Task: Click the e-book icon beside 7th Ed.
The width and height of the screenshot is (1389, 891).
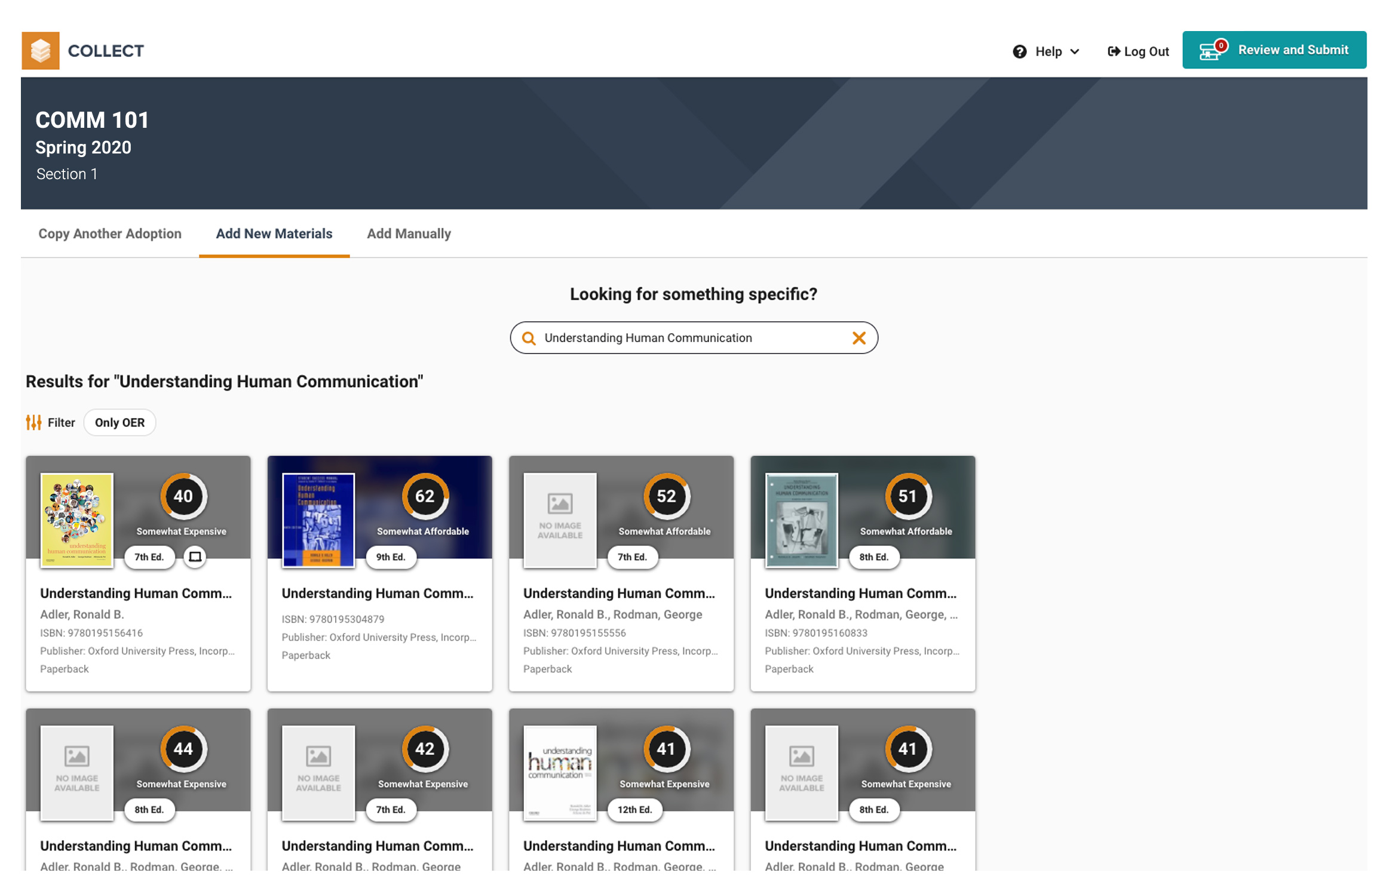Action: point(194,557)
